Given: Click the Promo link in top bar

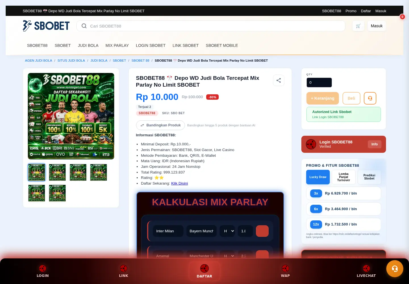Looking at the screenshot, I should (351, 11).
